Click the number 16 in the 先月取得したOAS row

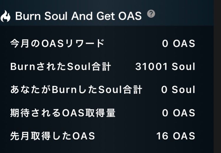[x=162, y=136]
